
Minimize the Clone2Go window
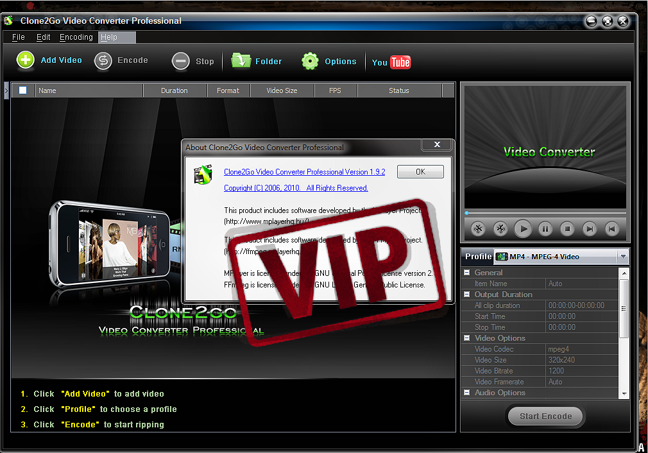592,21
